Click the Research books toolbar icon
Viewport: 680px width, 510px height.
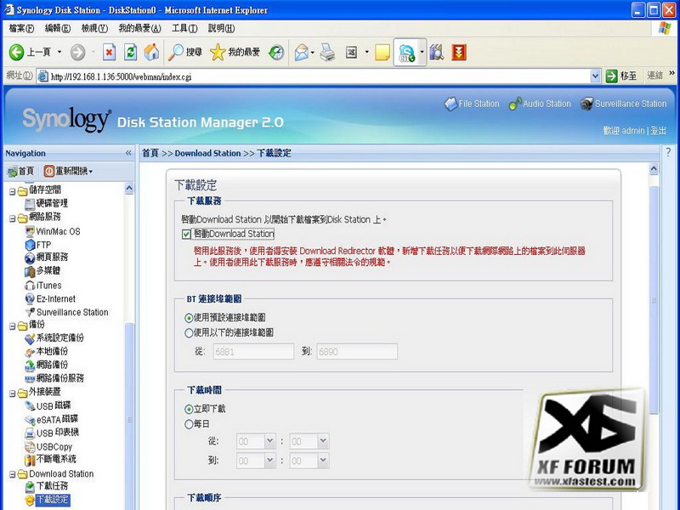436,53
